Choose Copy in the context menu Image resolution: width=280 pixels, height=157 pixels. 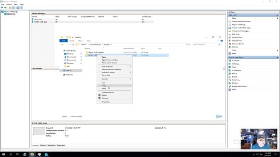click(x=104, y=86)
